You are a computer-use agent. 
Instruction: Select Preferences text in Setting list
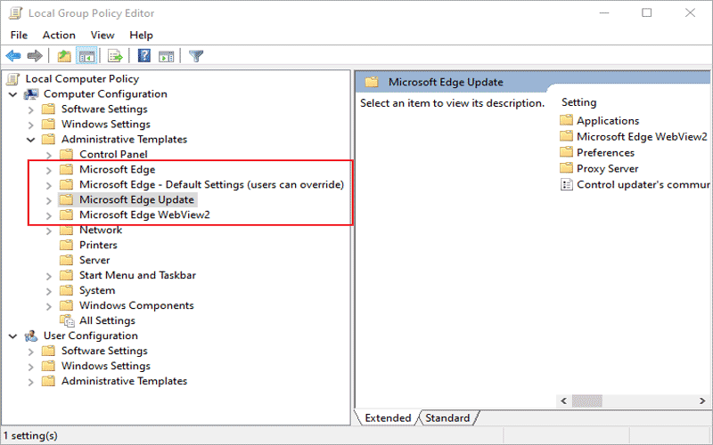606,152
